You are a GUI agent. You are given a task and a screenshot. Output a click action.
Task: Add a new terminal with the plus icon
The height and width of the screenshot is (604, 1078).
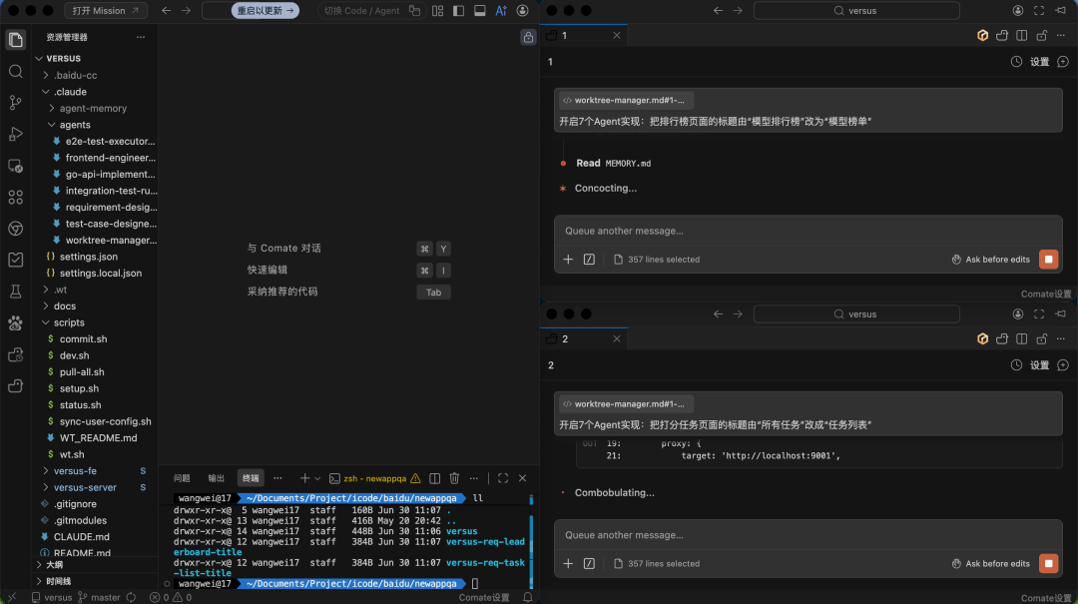coord(304,478)
